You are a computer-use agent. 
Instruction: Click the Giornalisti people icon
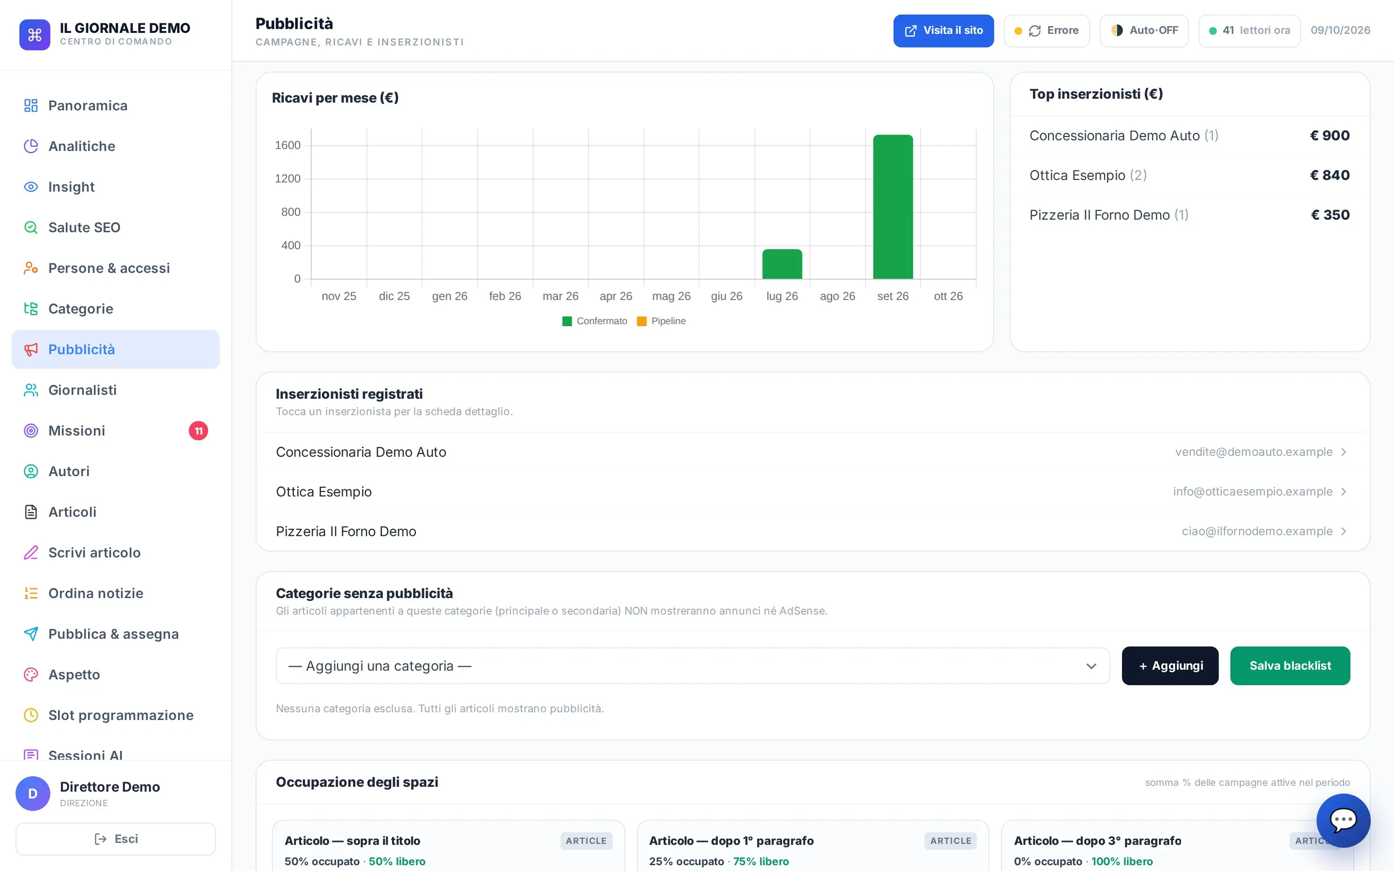31,390
